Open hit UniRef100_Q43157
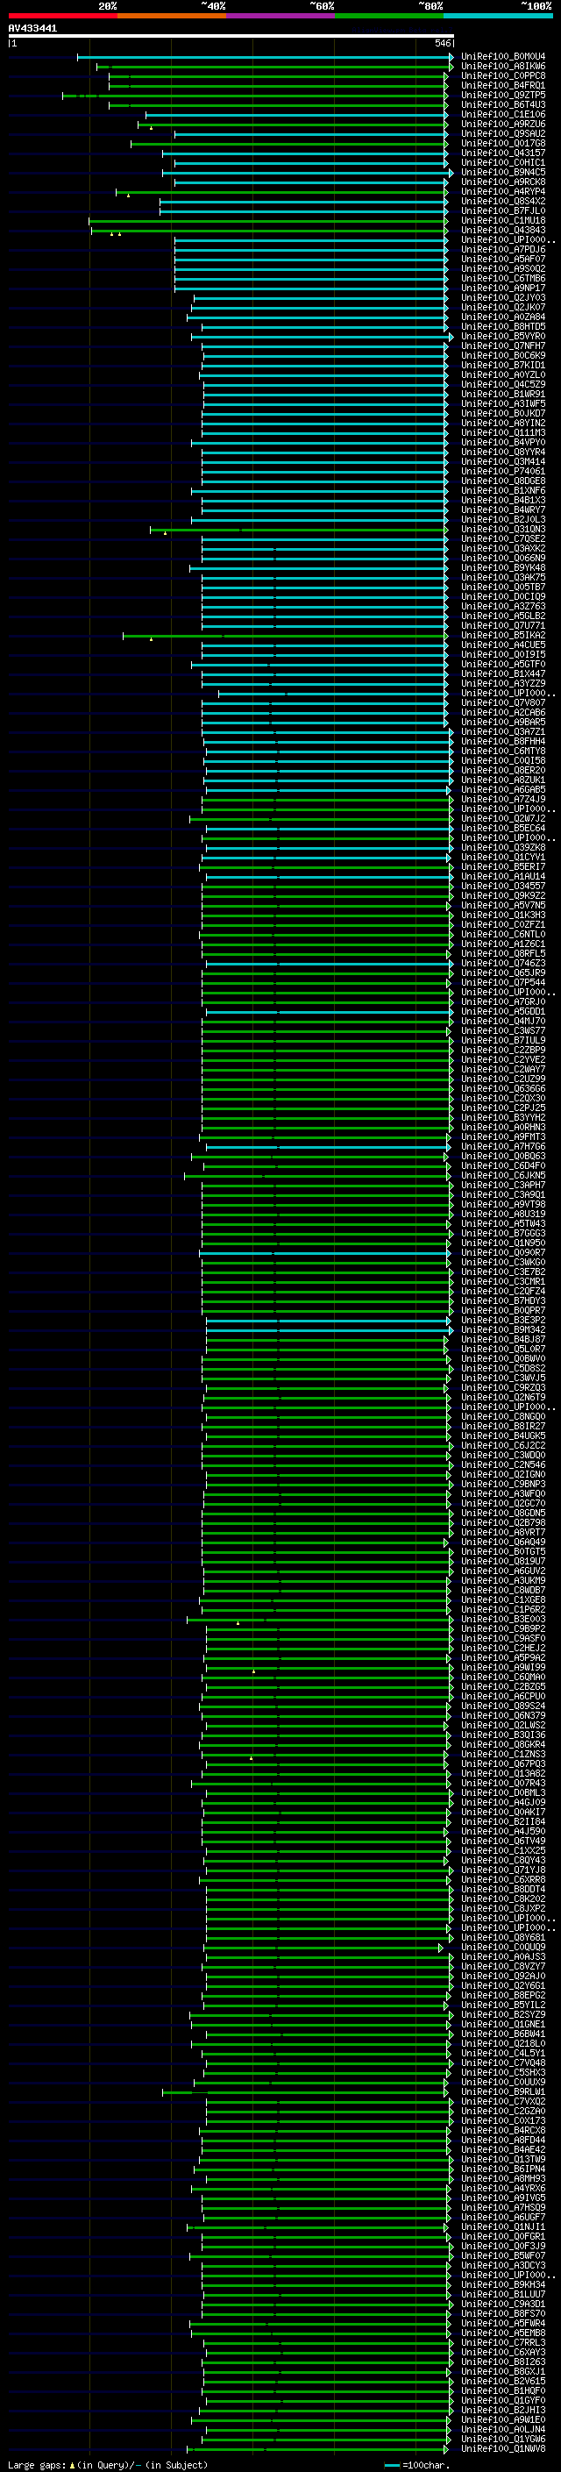561x2472 pixels. pos(503,153)
